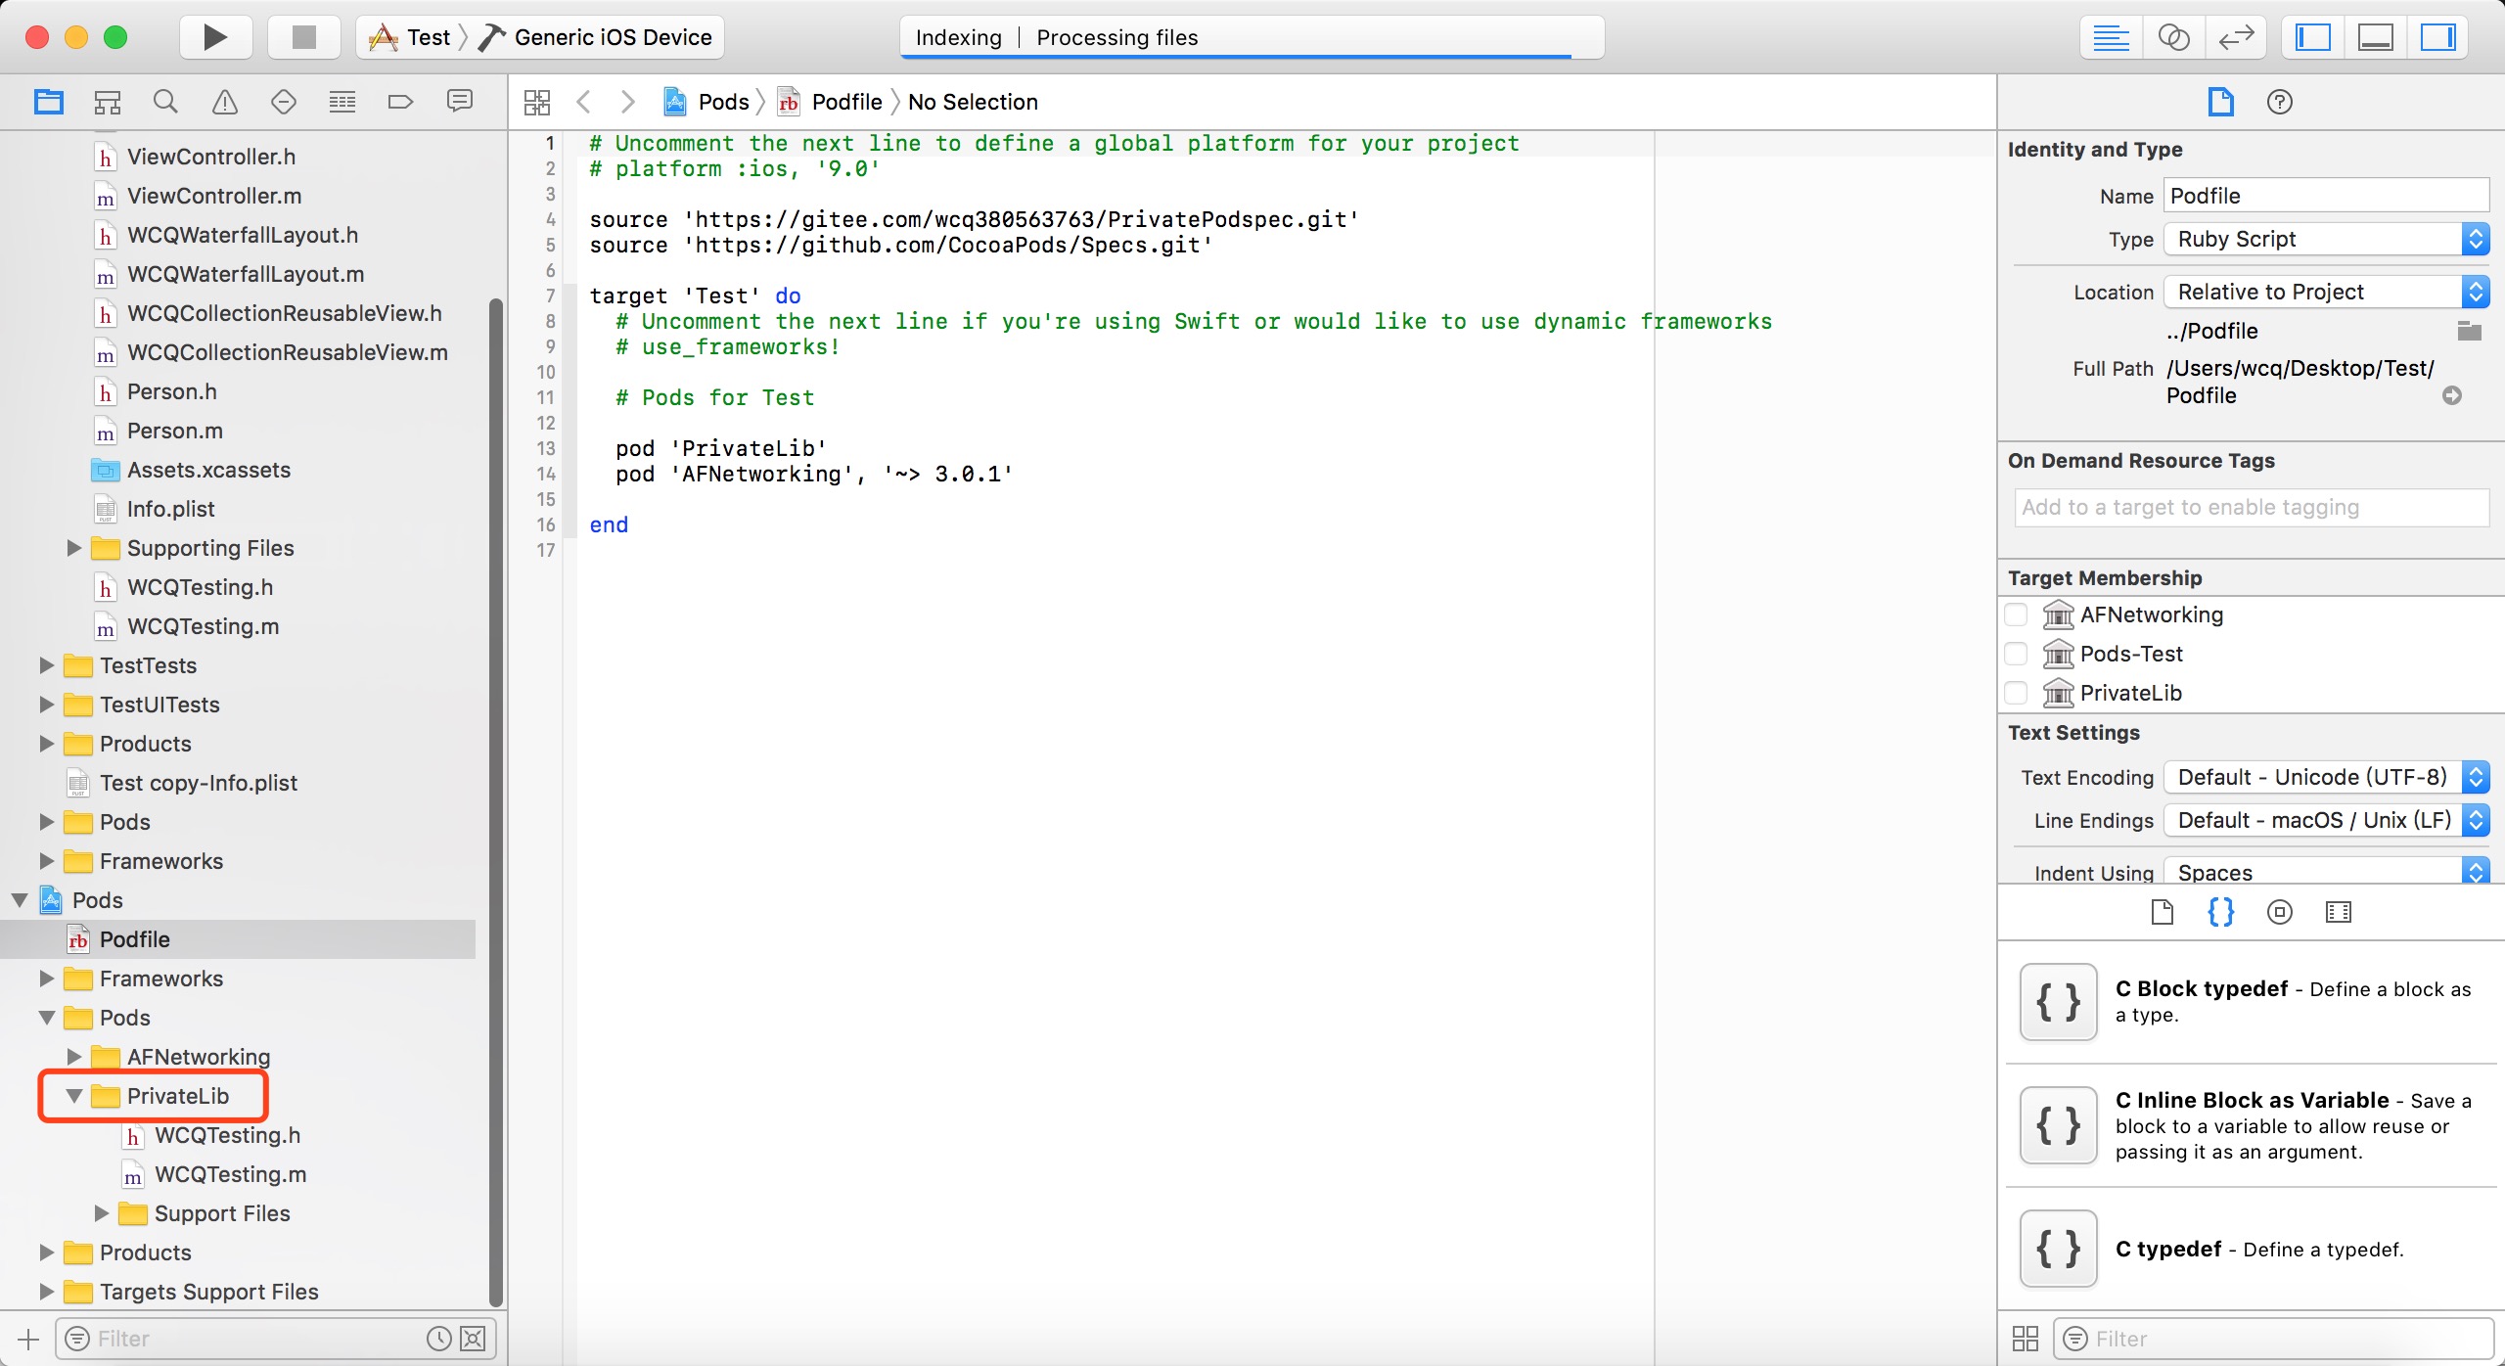Open the Type dropdown showing Ruby Script
This screenshot has height=1366, width=2505.
click(x=2325, y=239)
